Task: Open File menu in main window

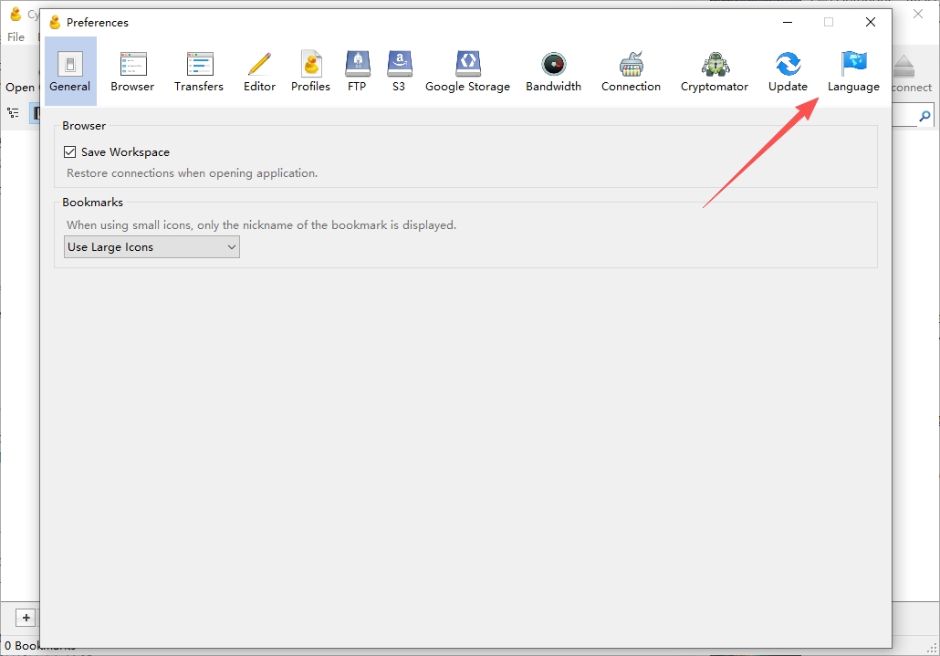Action: coord(16,37)
